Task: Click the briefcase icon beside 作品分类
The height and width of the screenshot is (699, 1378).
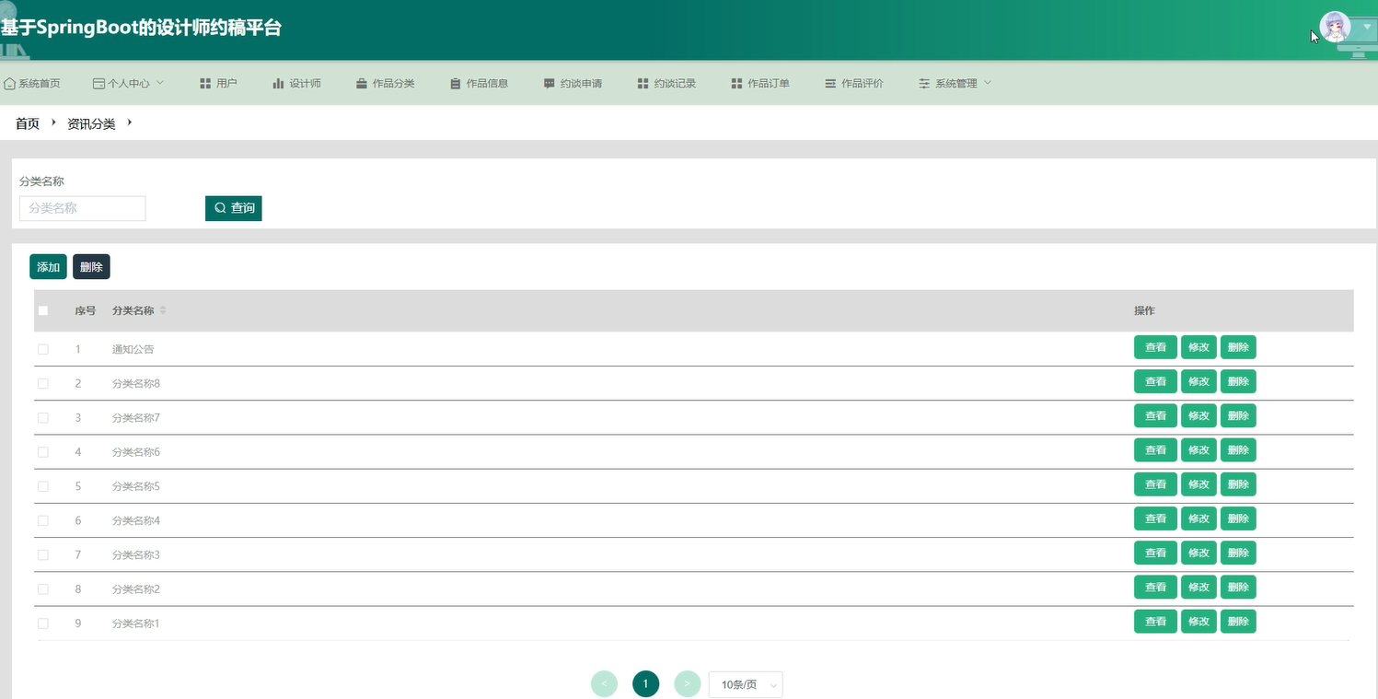Action: [x=362, y=84]
